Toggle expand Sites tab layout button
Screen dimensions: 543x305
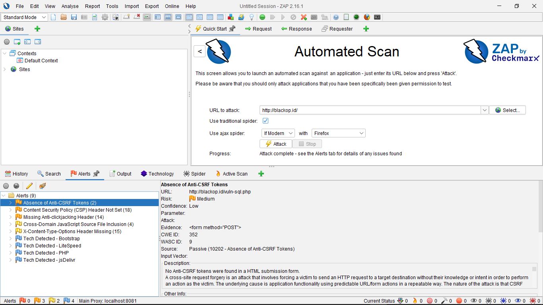158,17
